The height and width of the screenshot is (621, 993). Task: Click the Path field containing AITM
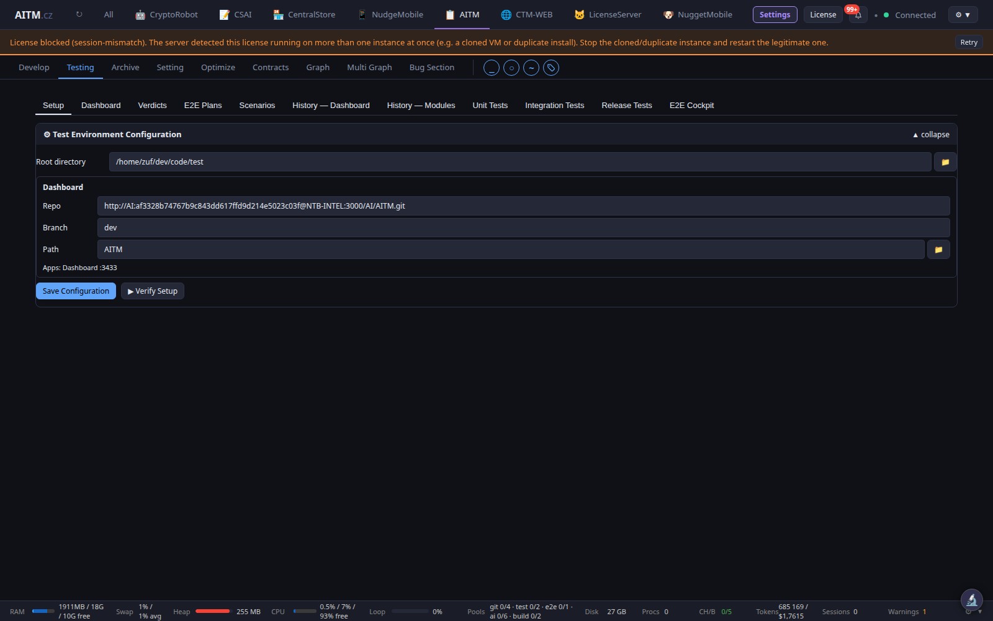[x=511, y=249]
